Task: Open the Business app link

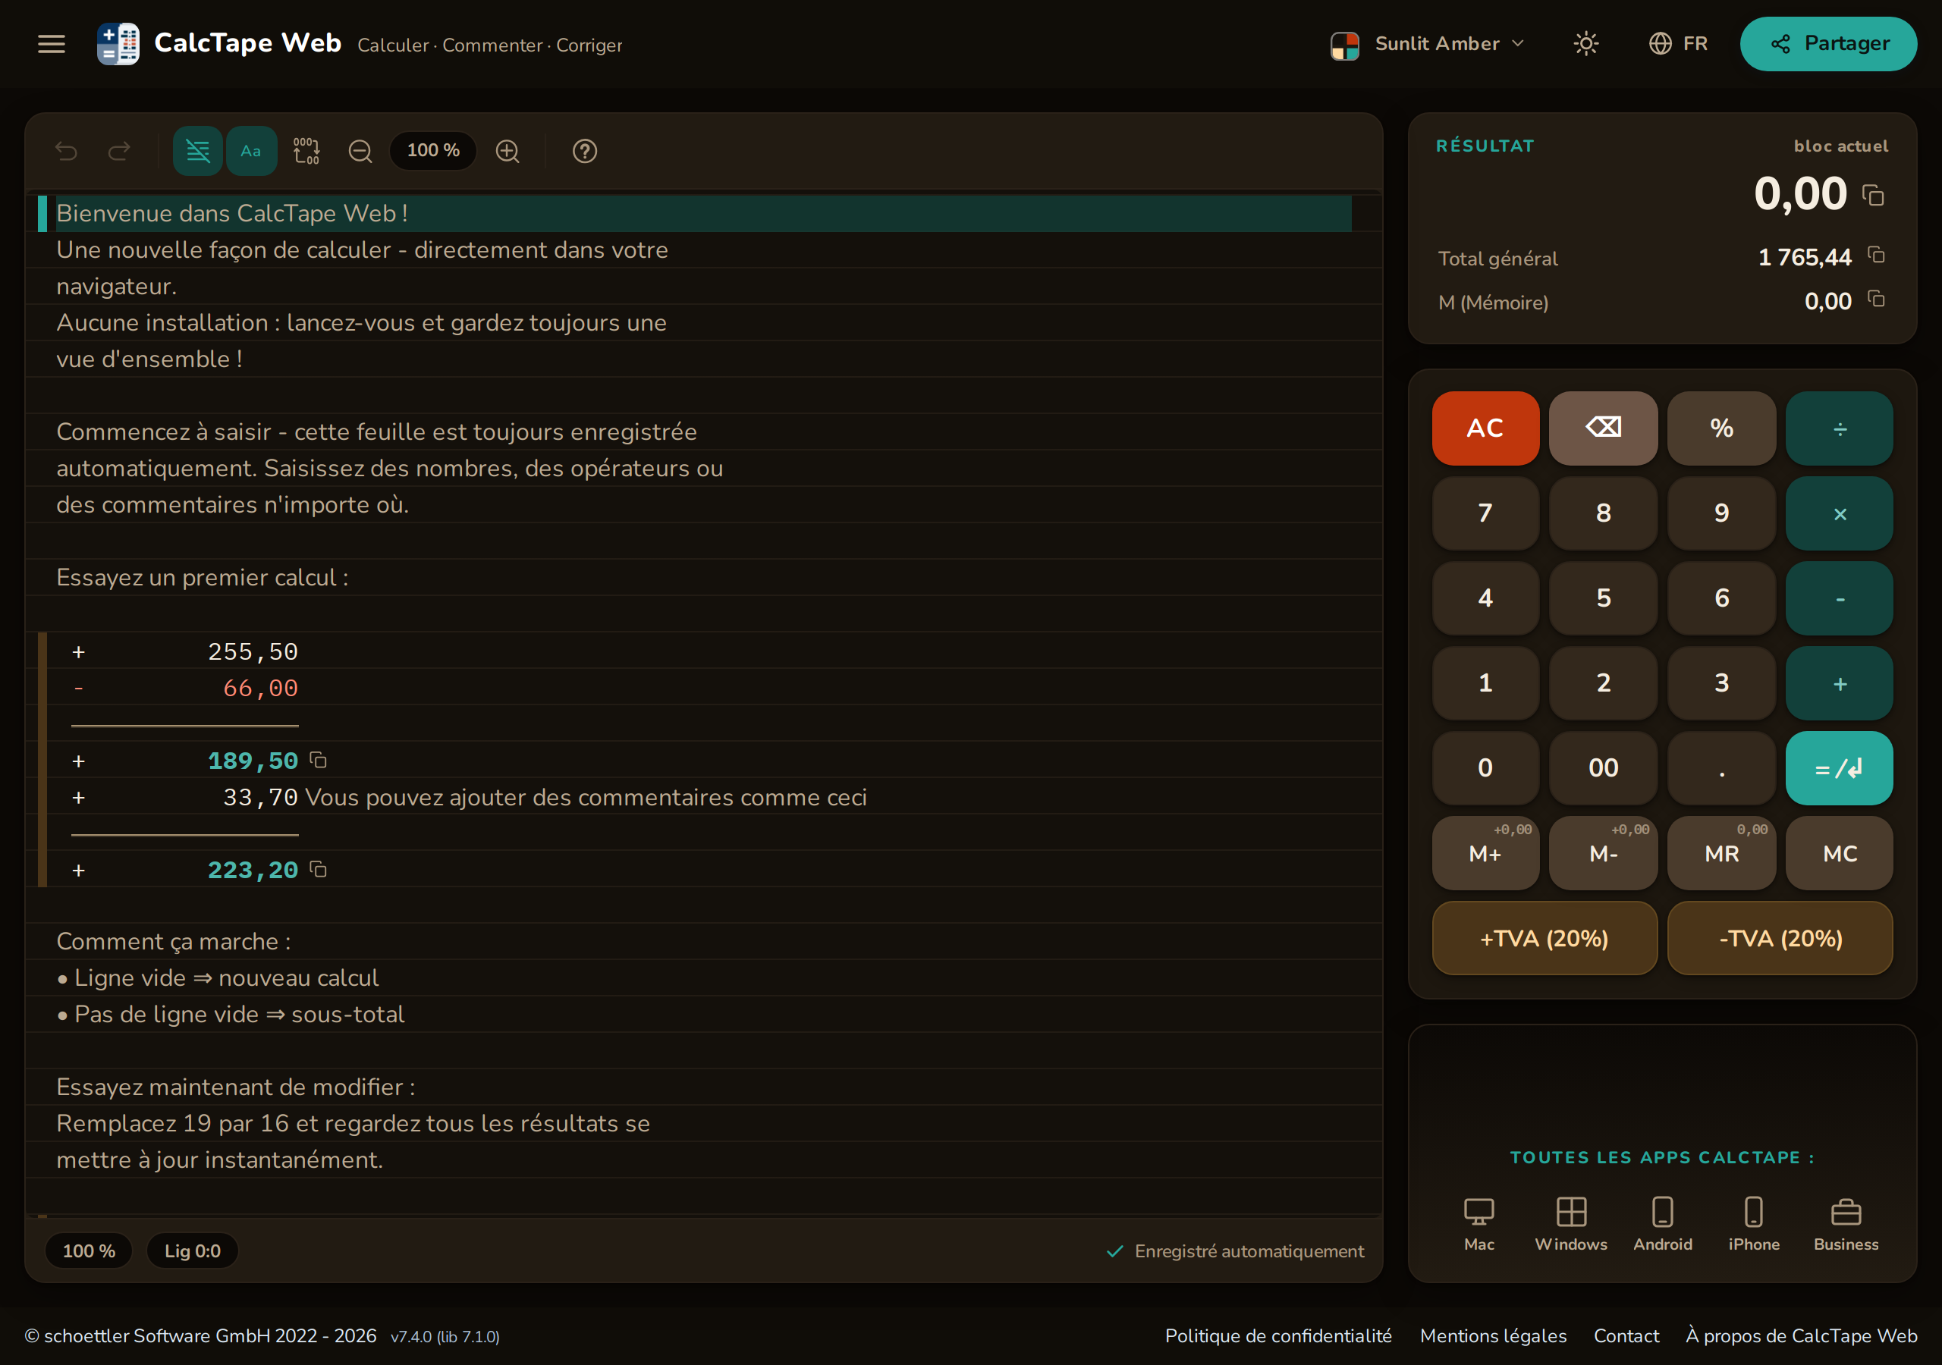Action: click(x=1846, y=1224)
